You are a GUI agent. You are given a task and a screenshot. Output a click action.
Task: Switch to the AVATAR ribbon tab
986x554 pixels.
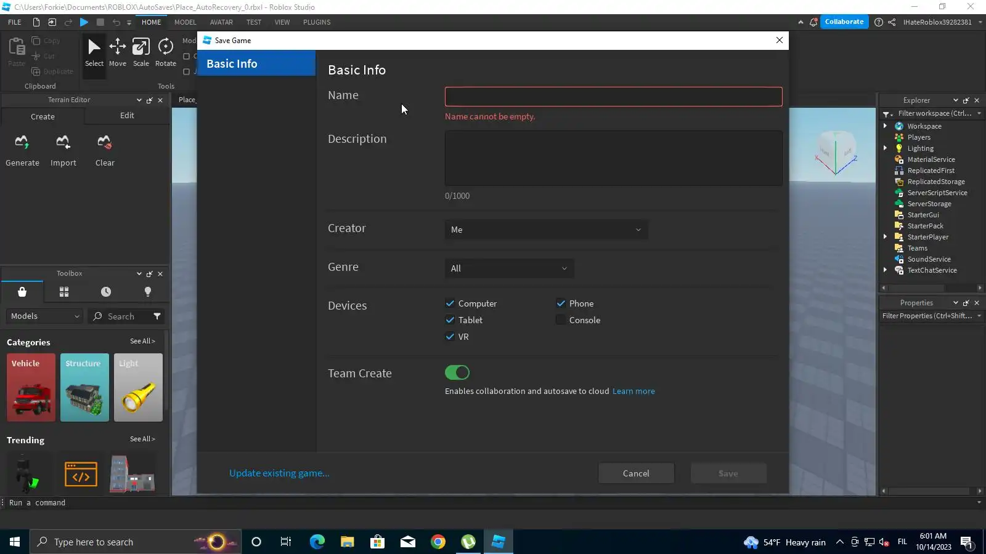tap(221, 22)
